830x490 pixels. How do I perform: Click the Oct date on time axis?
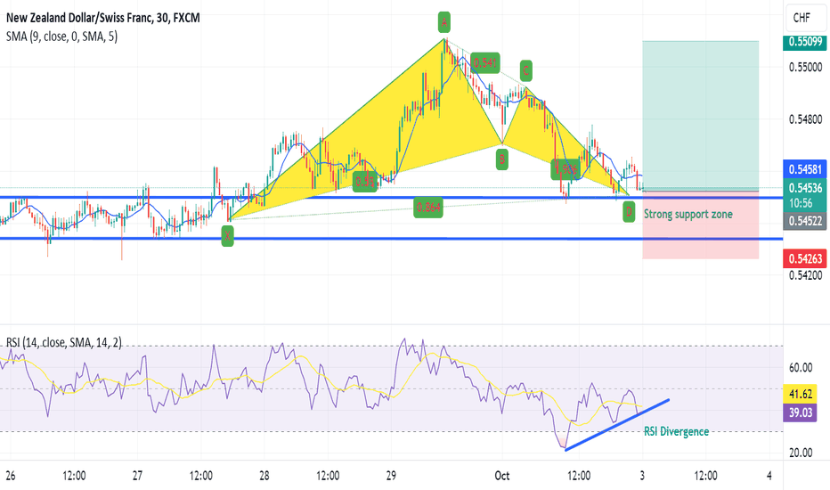pyautogui.click(x=501, y=476)
